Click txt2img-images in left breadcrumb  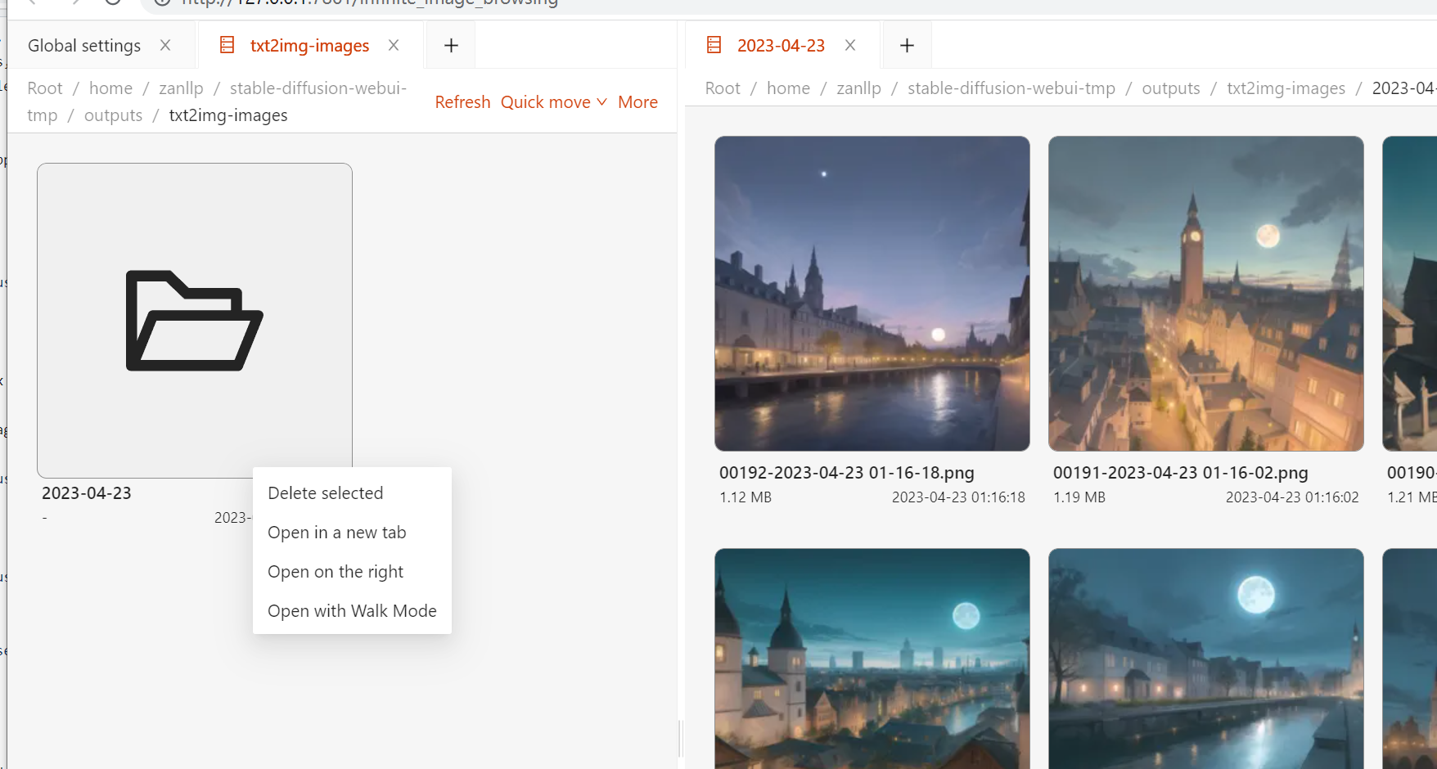228,115
